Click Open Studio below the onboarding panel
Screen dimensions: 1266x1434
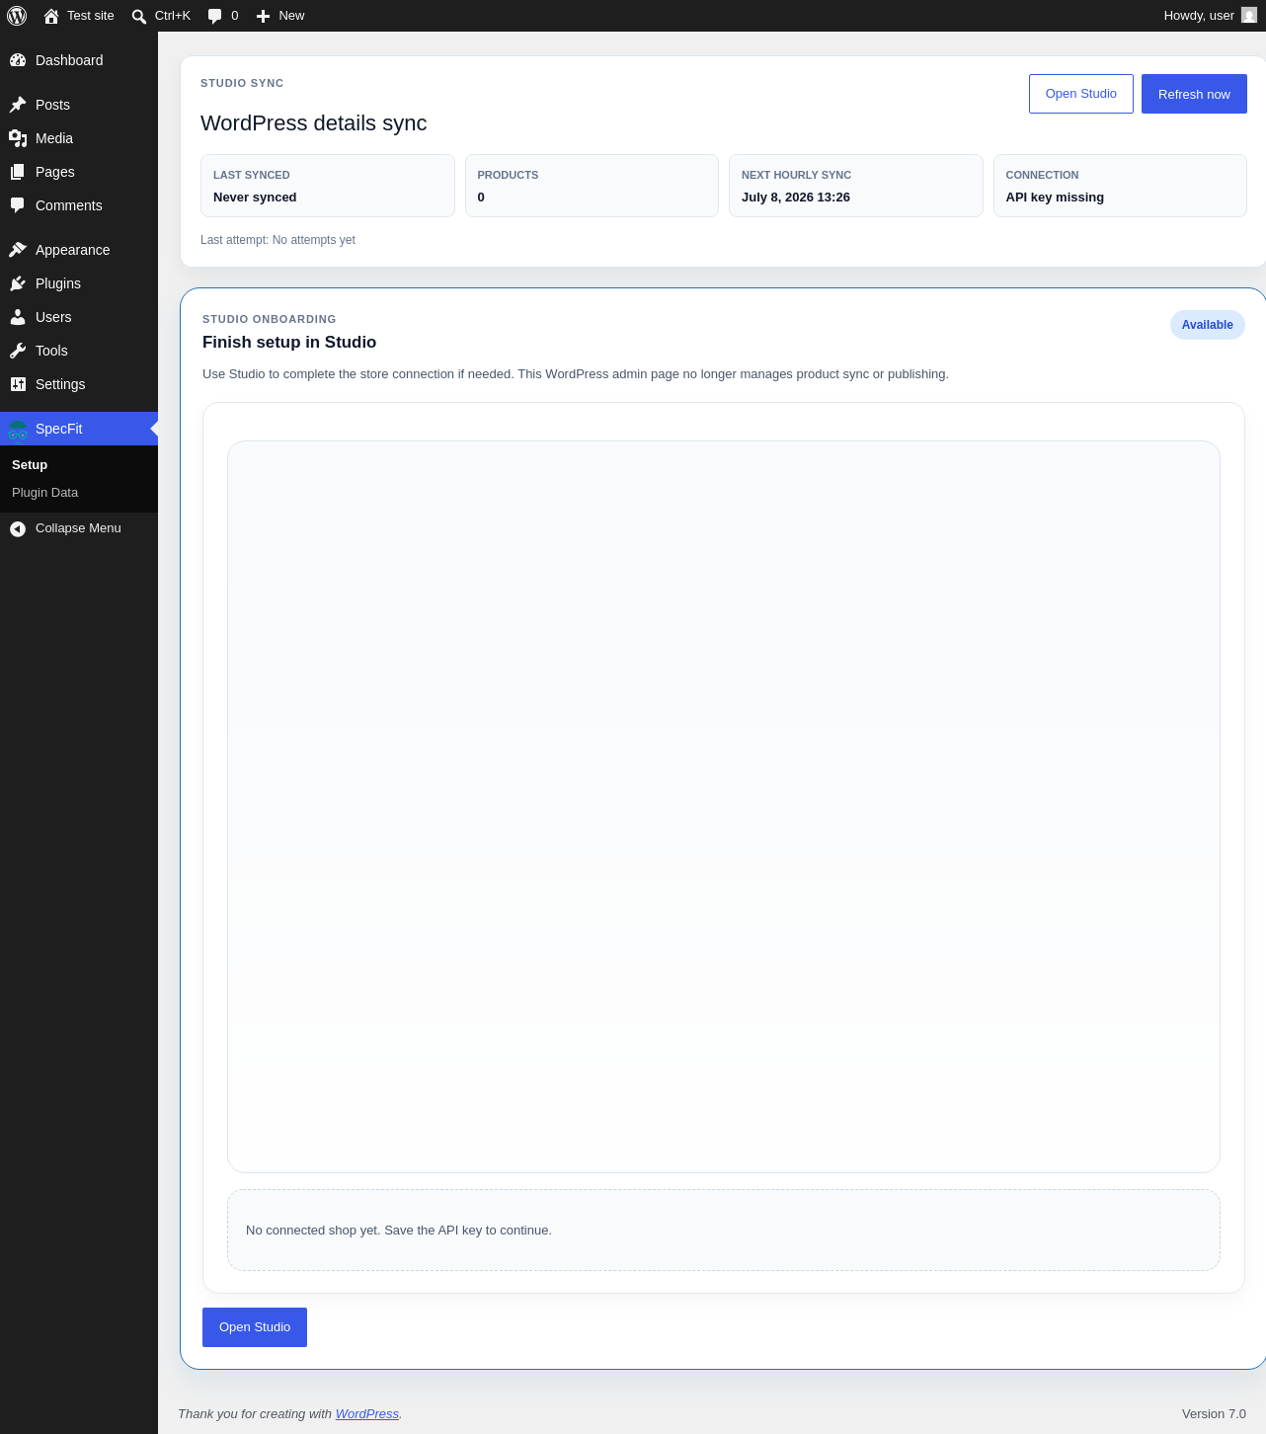tap(255, 1327)
